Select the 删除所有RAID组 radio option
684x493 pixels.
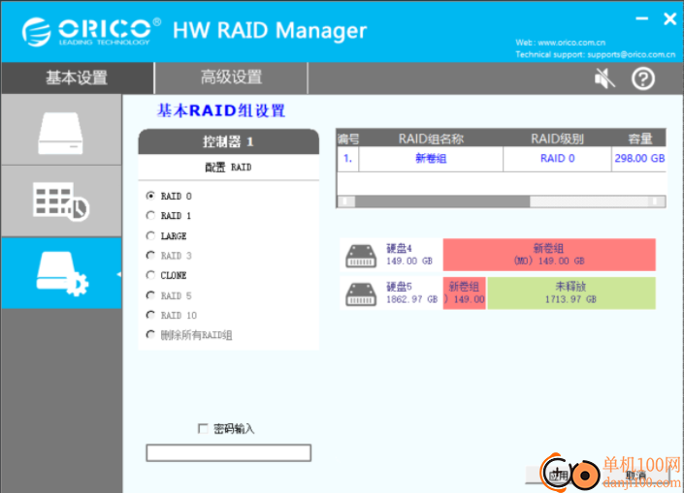tap(150, 335)
